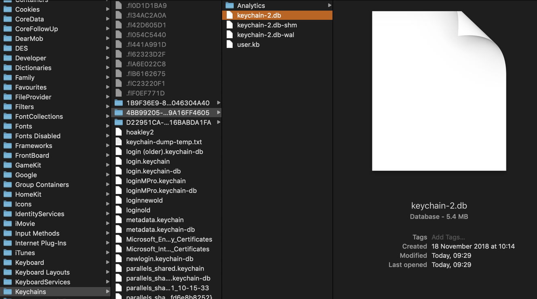Select the Filters folder name
This screenshot has height=299, width=537.
click(24, 107)
